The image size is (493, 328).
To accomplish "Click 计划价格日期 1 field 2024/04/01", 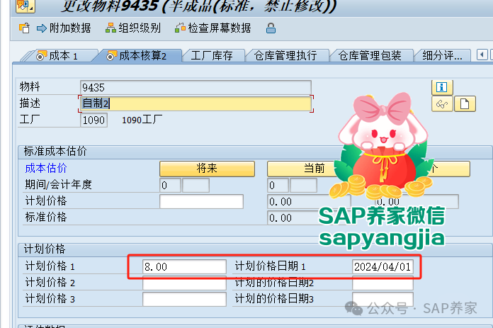I will click(382, 266).
